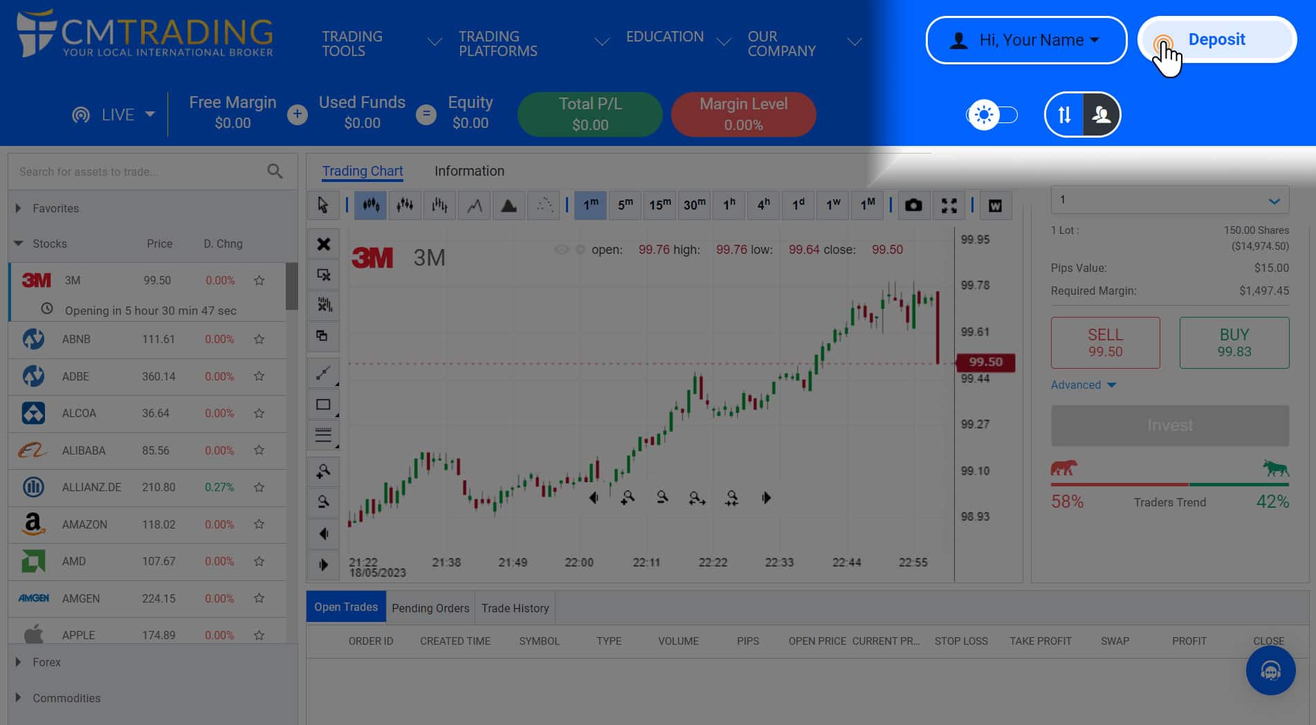1316x725 pixels.
Task: Star AMAZON as a favorite
Action: click(x=259, y=524)
